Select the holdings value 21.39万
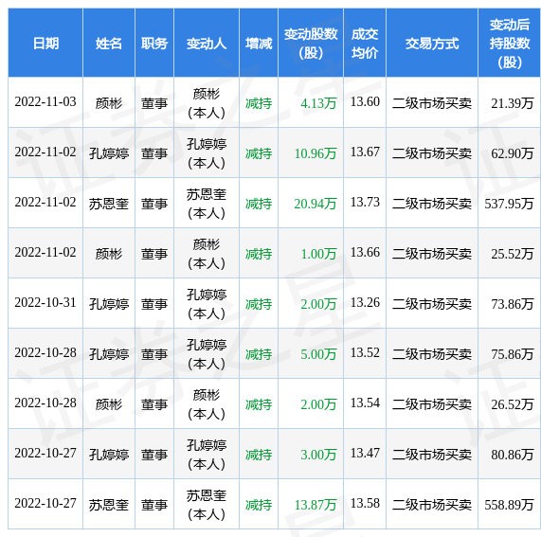Viewport: 541px width, 537px height. pos(513,103)
